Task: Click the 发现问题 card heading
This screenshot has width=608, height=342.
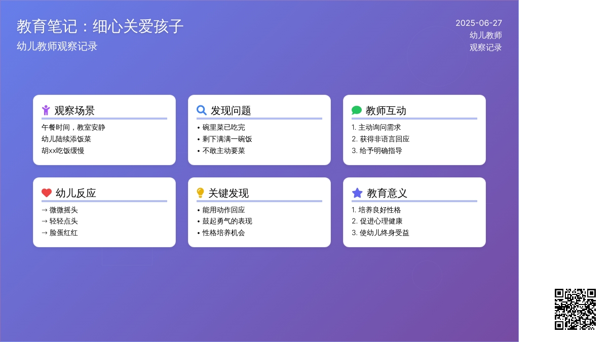Action: [231, 110]
